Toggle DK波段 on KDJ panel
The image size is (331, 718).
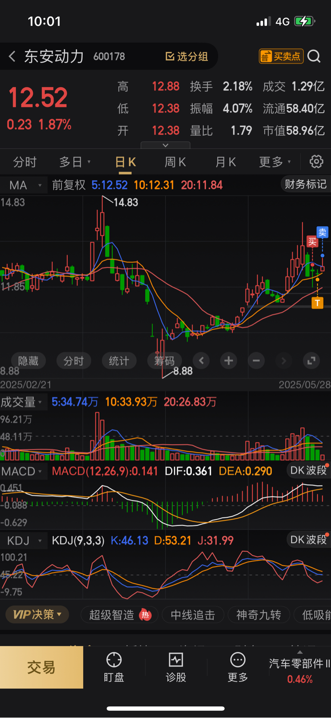[x=308, y=539]
